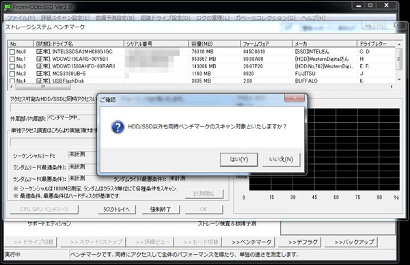
Task: Click the ランダムリード(最適条件) value field
Action: pyautogui.click(x=83, y=167)
